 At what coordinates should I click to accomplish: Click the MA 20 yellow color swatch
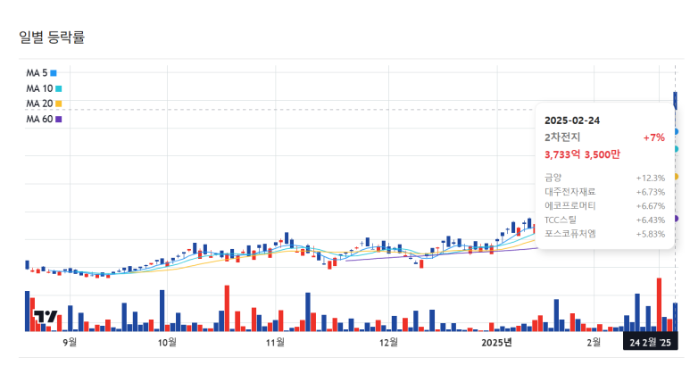pyautogui.click(x=59, y=104)
